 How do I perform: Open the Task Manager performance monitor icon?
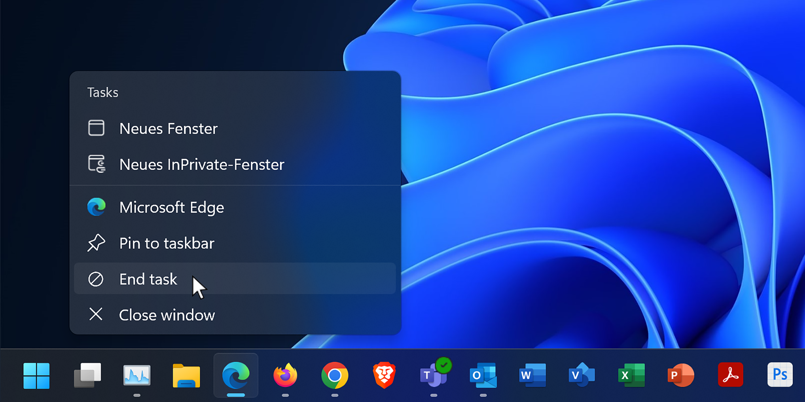tap(137, 375)
